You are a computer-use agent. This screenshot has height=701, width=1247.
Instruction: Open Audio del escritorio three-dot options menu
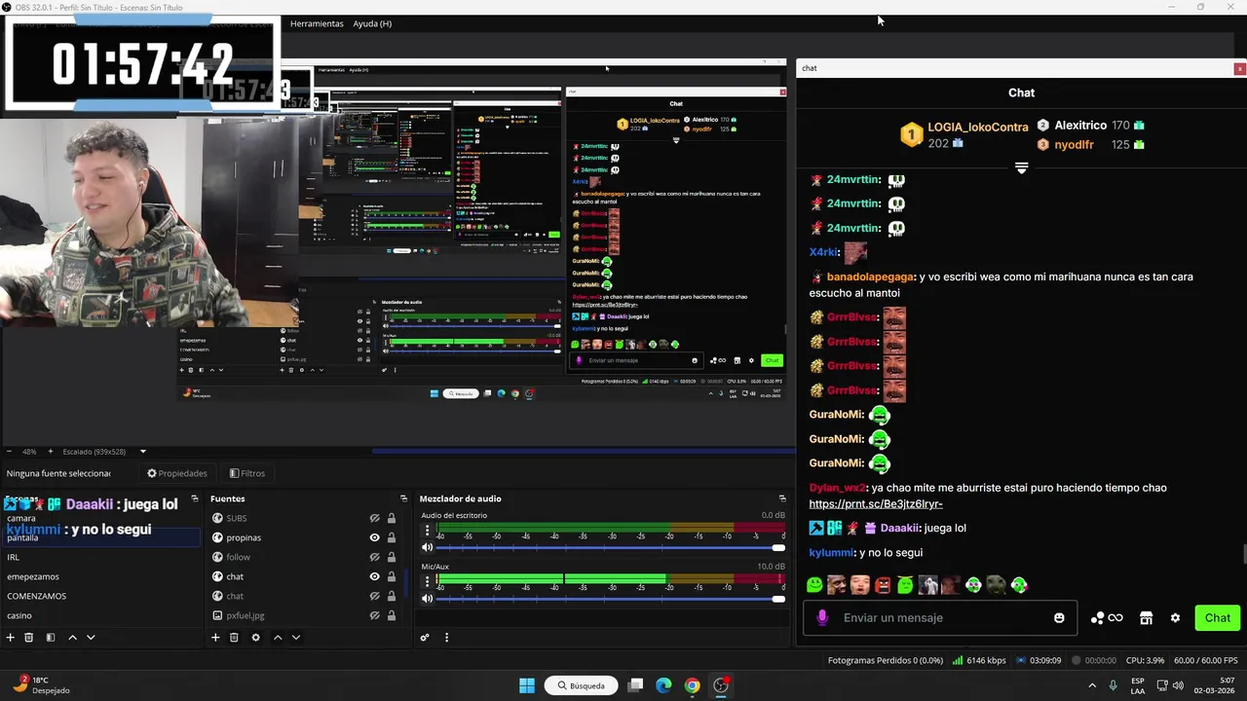click(x=427, y=531)
